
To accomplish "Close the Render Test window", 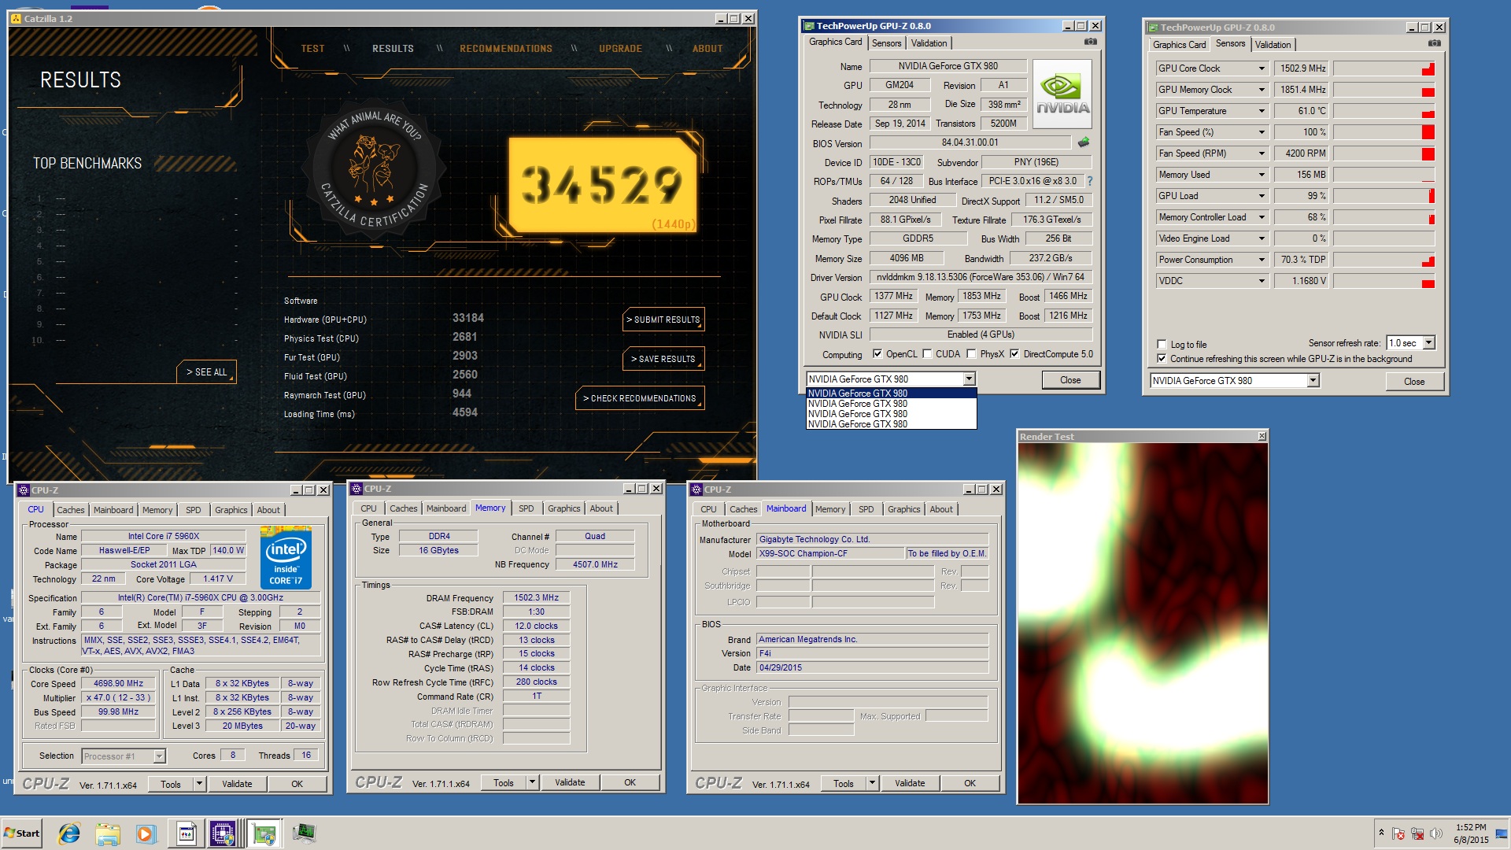I will tap(1262, 436).
